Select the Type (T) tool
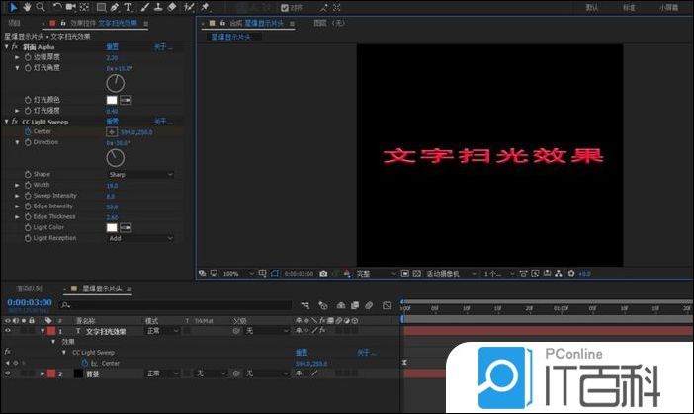Viewport: 694px width, 414px height. point(129,7)
